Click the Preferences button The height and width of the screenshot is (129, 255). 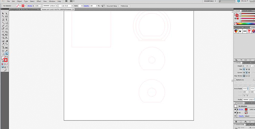124,6
